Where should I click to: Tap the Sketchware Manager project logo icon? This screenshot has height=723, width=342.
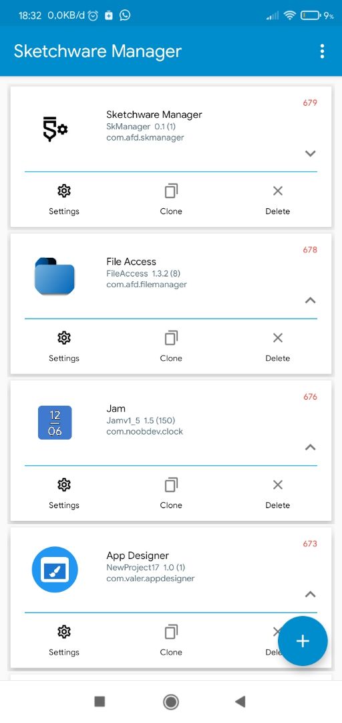[55, 130]
